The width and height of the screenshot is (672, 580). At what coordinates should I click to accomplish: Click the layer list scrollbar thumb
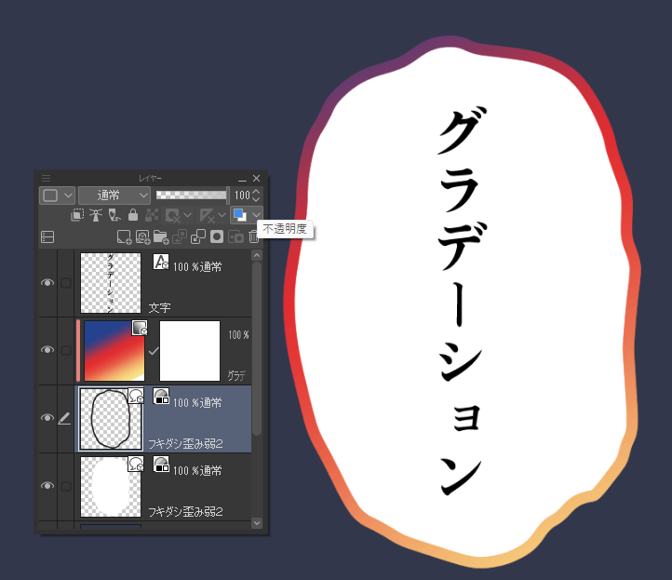[x=257, y=348]
